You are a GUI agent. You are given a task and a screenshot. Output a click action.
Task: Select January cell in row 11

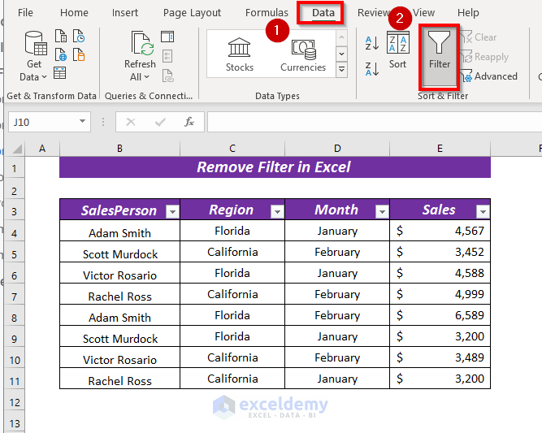click(337, 379)
